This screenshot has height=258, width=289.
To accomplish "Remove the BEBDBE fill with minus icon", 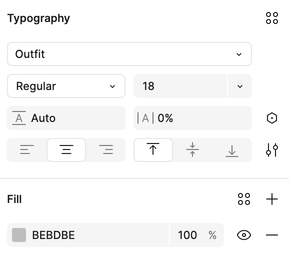I will [x=272, y=235].
